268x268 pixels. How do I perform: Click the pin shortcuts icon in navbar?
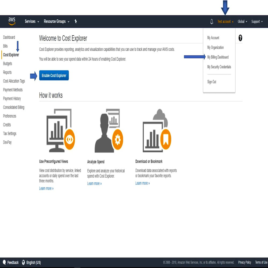pyautogui.click(x=76, y=21)
